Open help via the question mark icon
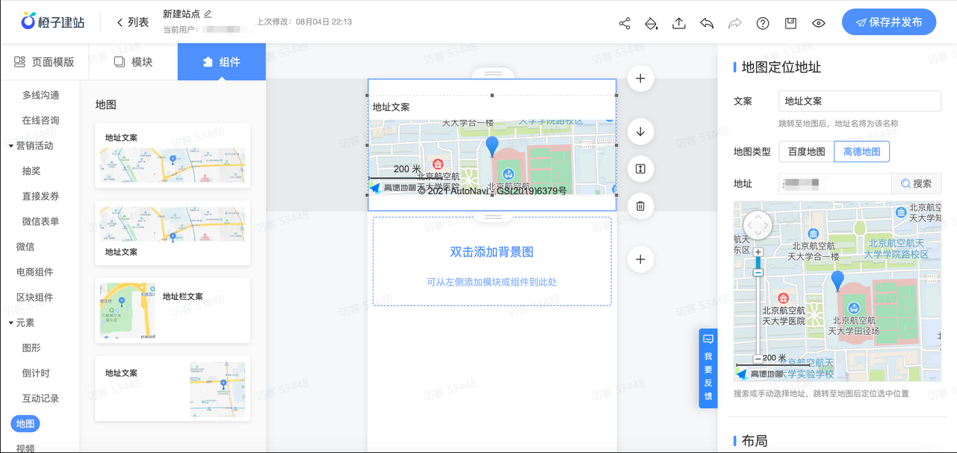The image size is (957, 453). pyautogui.click(x=762, y=23)
